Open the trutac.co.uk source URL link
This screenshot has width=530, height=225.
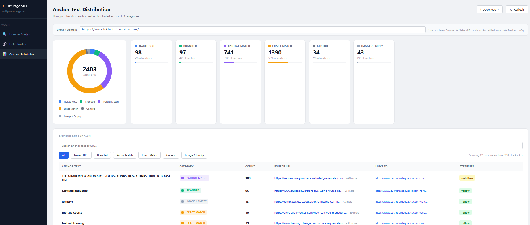[308, 191]
